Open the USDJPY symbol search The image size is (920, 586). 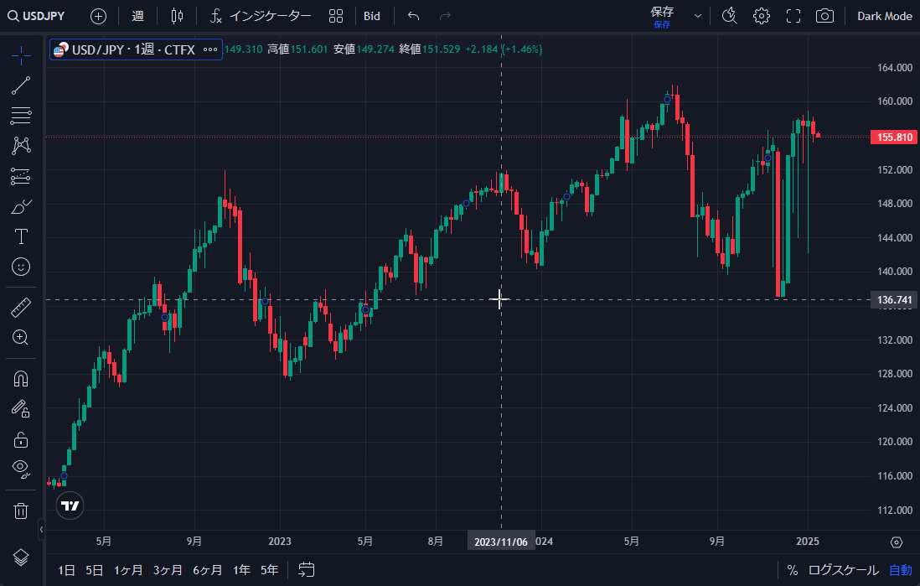pos(36,16)
